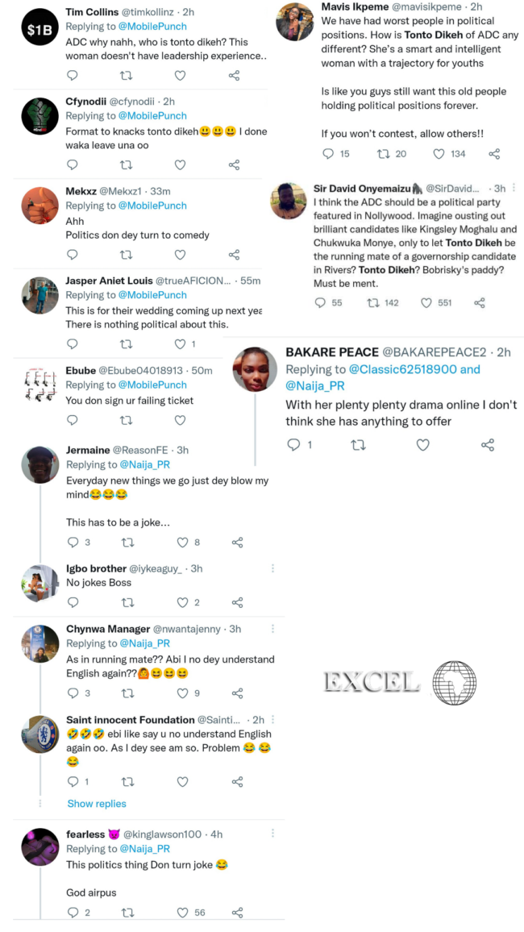Image resolution: width=524 pixels, height=932 pixels.
Task: Open the reply icon on Mekxz's tweet
Action: (x=72, y=254)
